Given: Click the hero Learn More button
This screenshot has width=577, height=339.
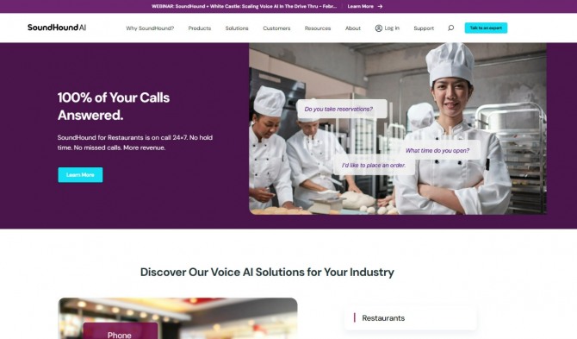Looking at the screenshot, I should pos(80,174).
